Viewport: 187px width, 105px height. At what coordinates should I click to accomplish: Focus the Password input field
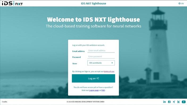[x=101, y=56]
